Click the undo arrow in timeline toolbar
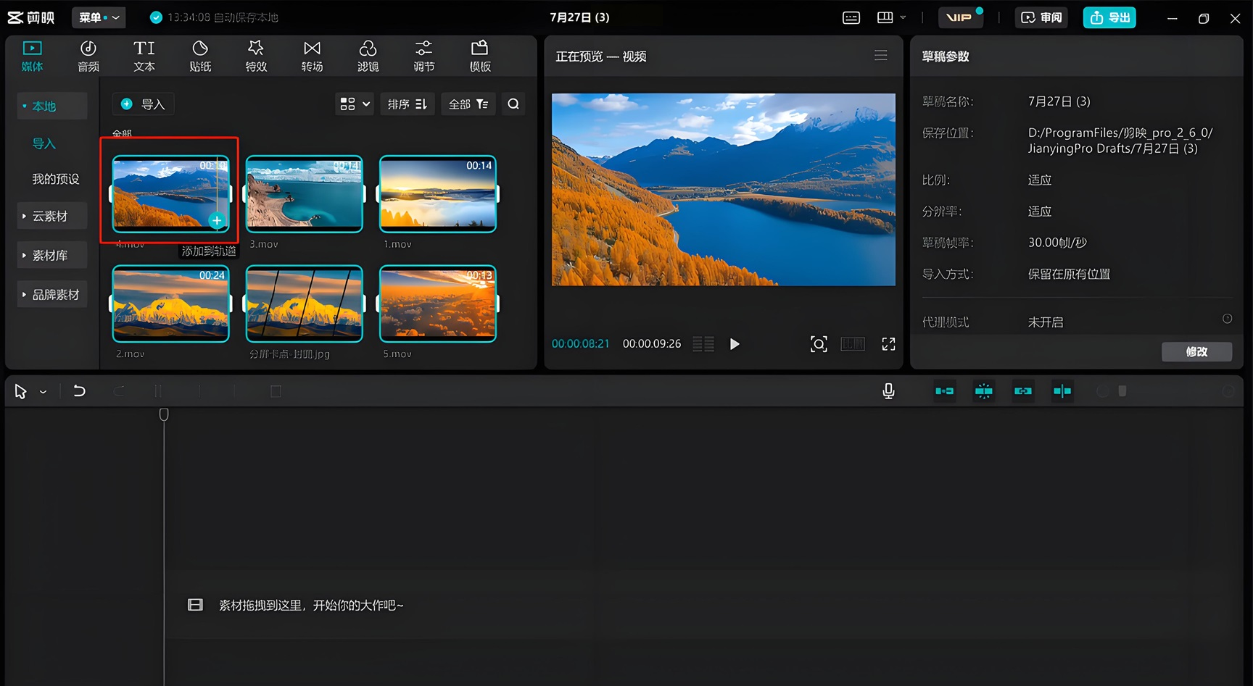The image size is (1253, 686). tap(79, 391)
